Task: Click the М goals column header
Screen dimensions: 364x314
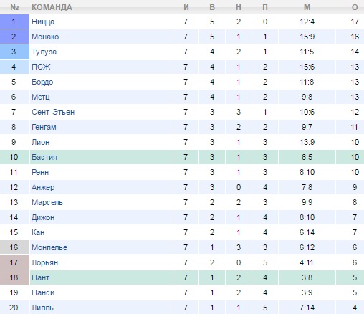Action: [x=307, y=7]
